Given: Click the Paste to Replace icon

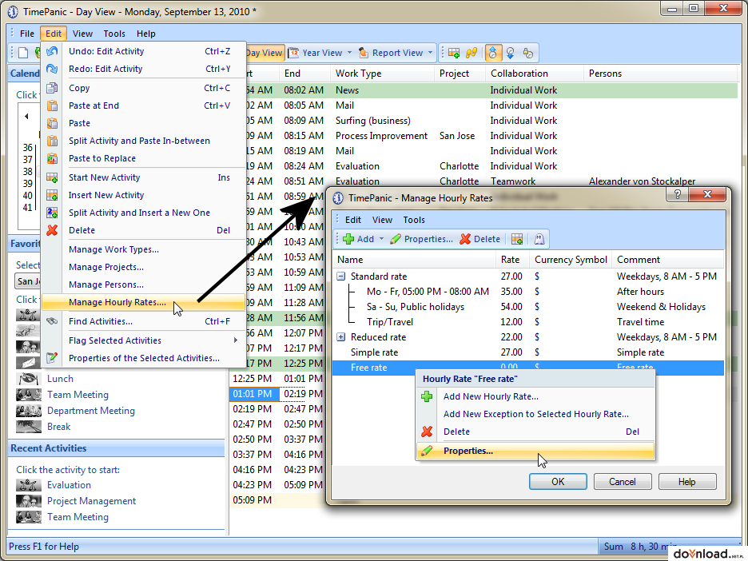Looking at the screenshot, I should click(x=52, y=158).
